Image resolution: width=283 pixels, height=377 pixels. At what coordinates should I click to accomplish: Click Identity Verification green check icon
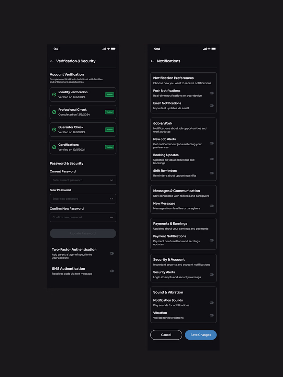click(x=54, y=95)
